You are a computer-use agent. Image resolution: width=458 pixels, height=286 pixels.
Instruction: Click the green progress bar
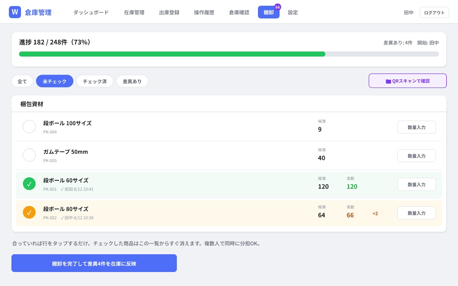pos(172,54)
